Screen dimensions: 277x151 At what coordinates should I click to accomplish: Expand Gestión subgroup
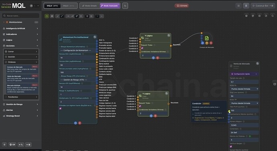click(x=21, y=57)
